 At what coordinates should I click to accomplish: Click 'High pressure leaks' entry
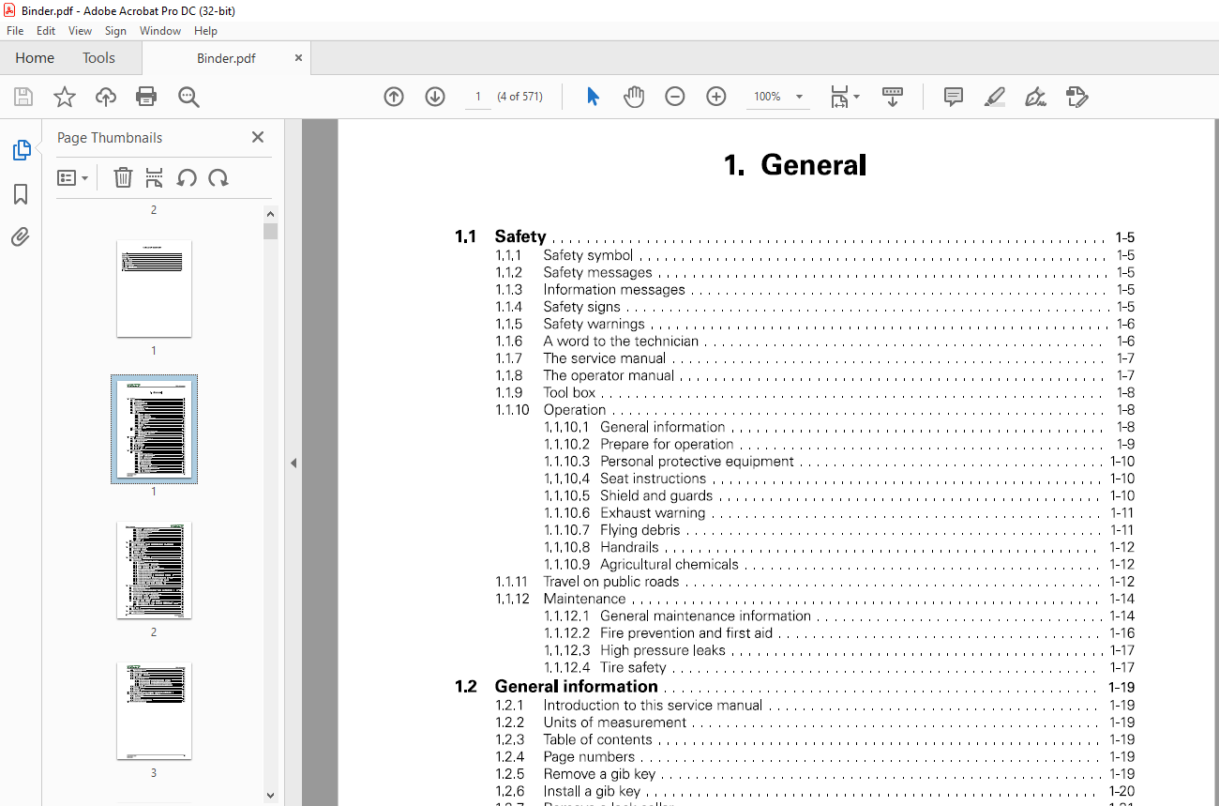[x=663, y=649]
